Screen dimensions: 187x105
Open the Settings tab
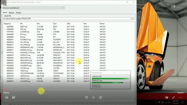(18, 13)
